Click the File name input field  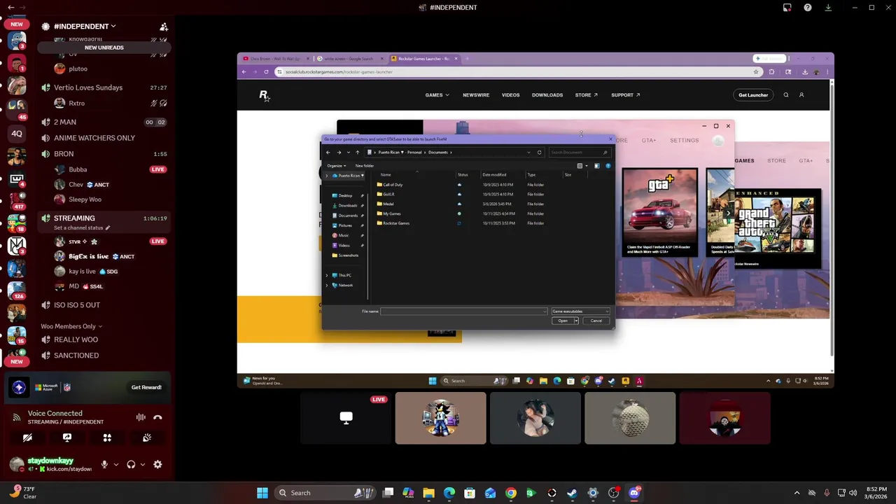(463, 311)
